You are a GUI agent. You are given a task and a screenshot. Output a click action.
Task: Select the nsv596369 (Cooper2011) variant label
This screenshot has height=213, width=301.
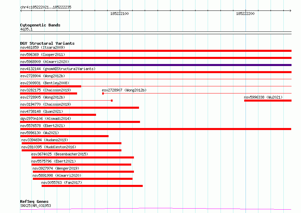43,55
